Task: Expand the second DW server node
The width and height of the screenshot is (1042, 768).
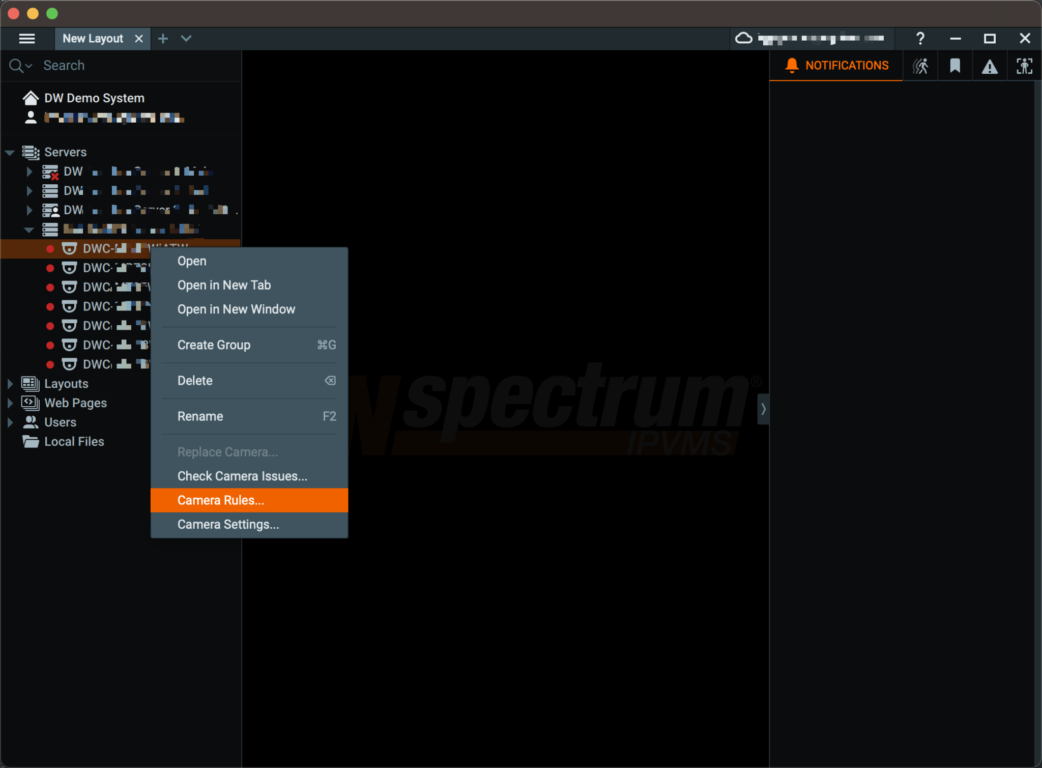Action: [30, 191]
